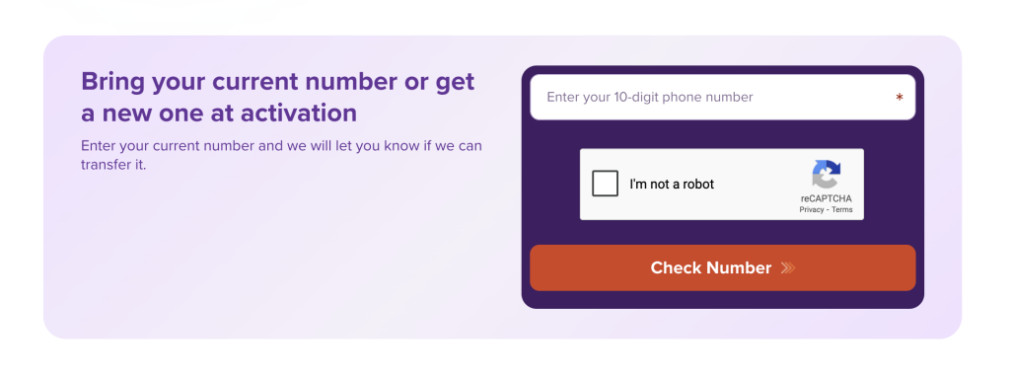Viewport: 1010px width, 380px height.
Task: Click the "reCAPTCHA" text under the logo
Action: click(826, 198)
